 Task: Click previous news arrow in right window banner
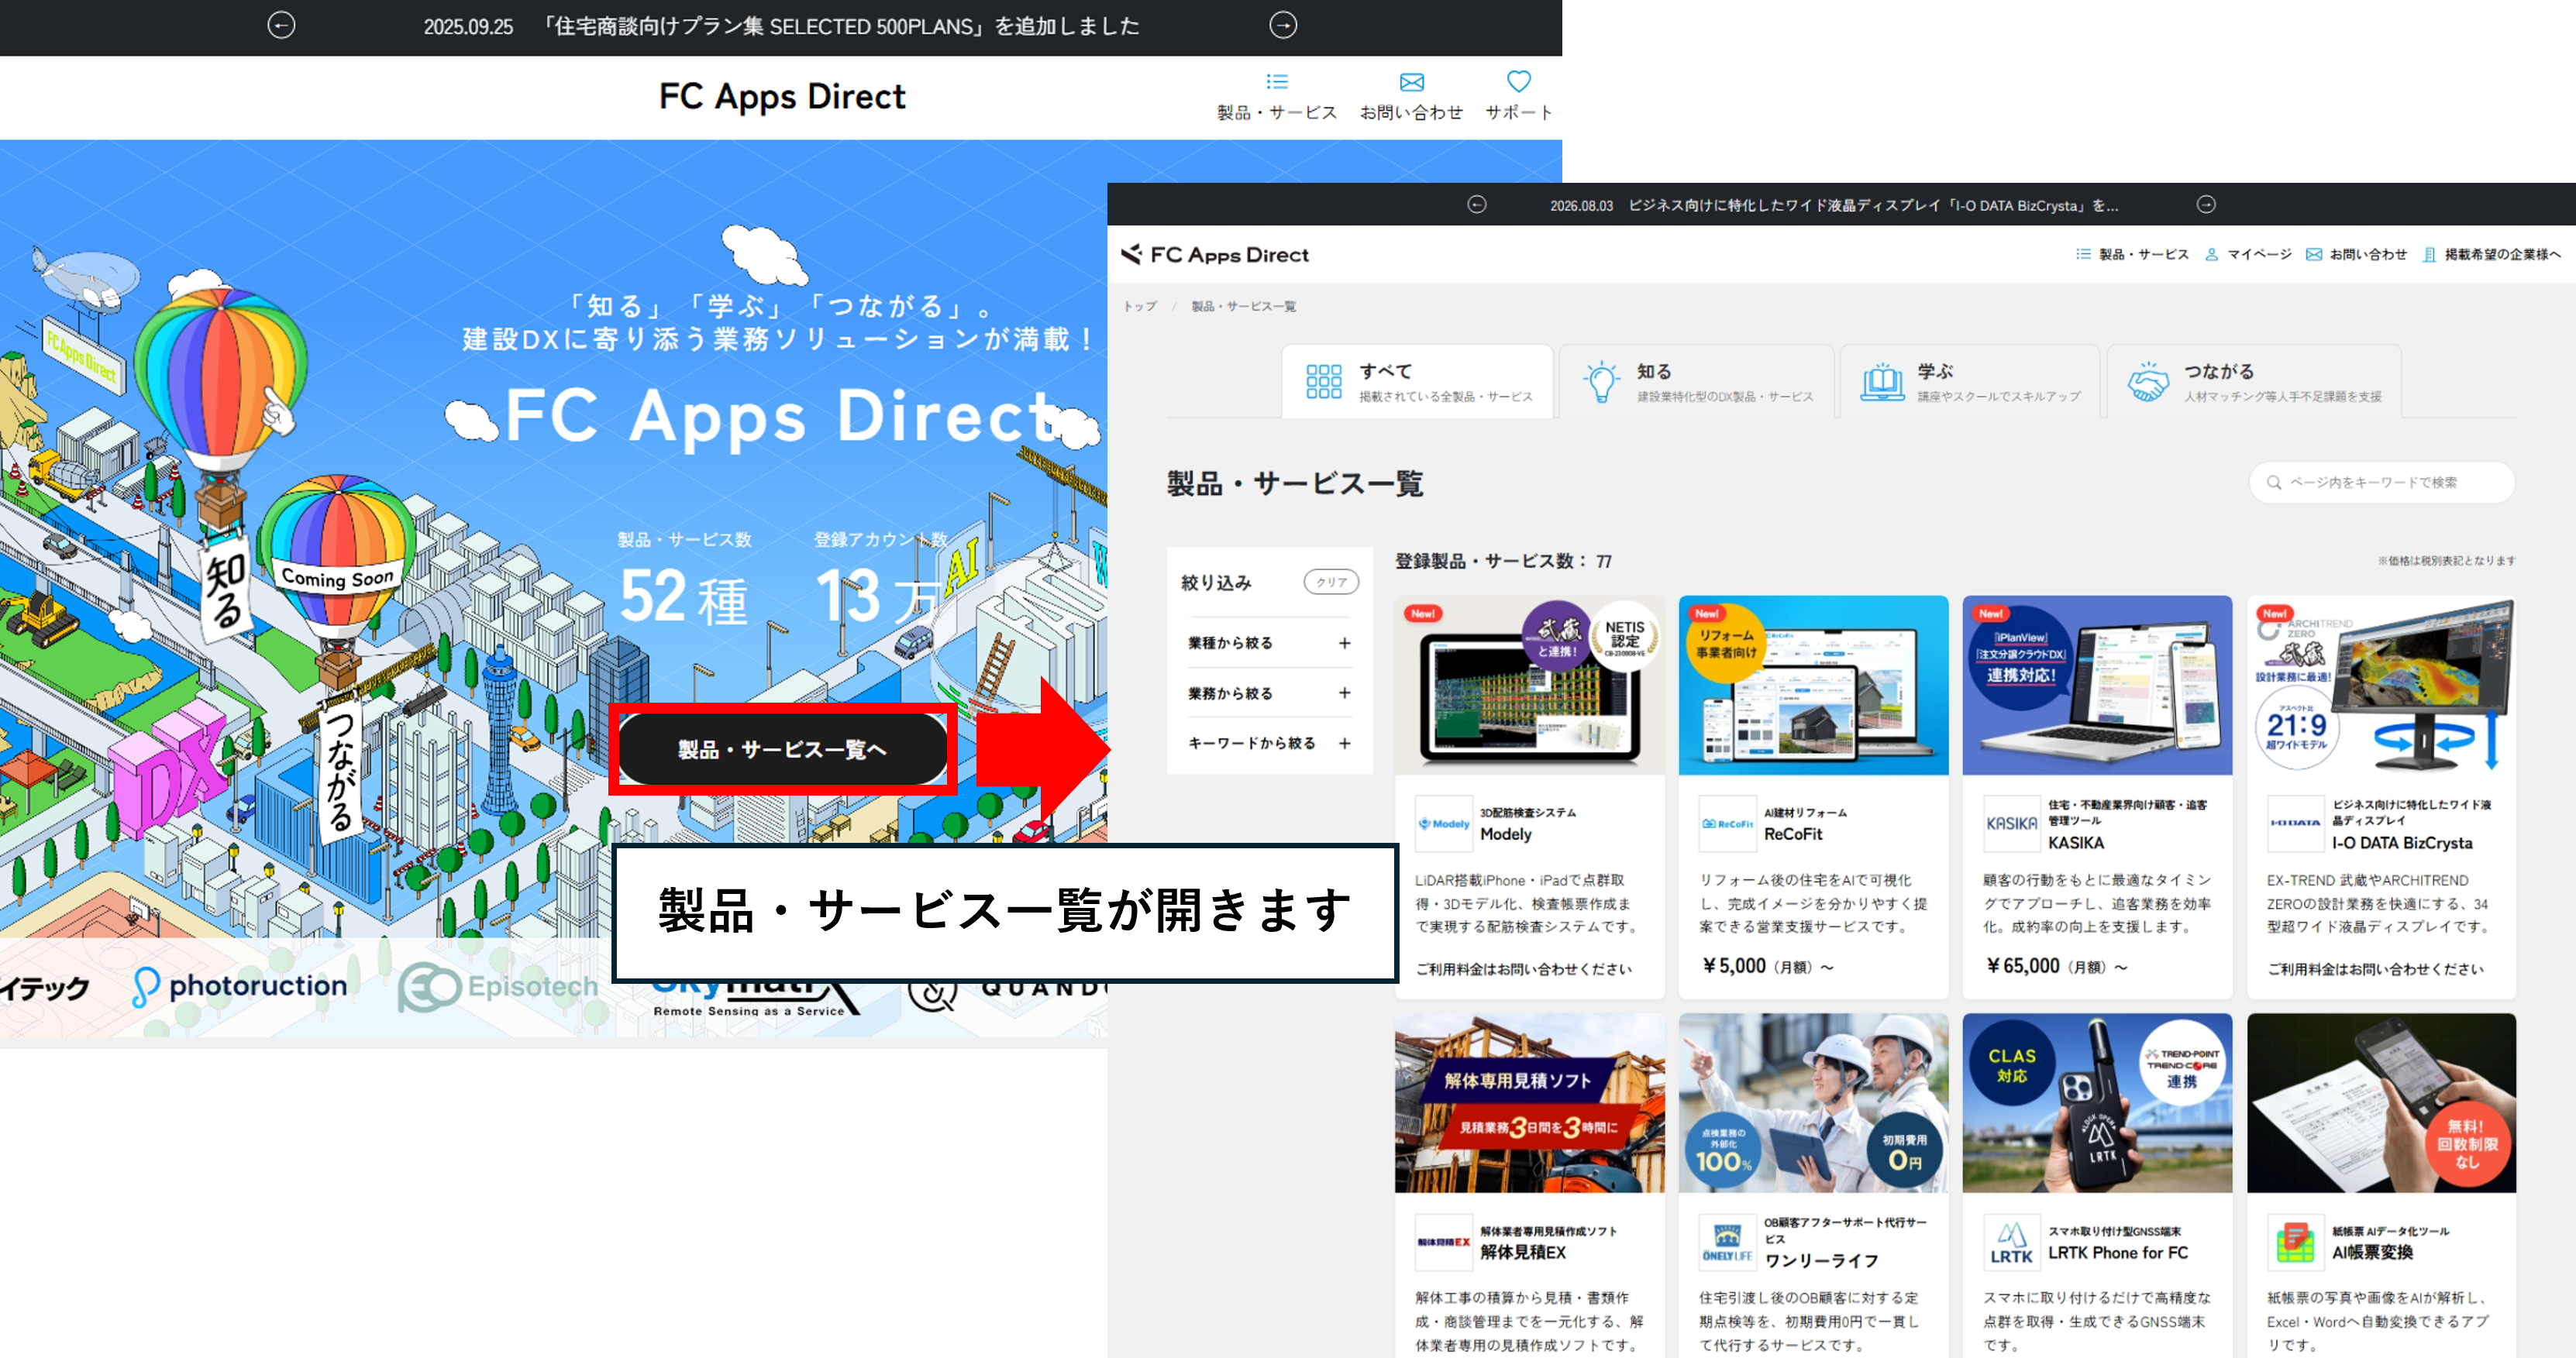point(1476,205)
